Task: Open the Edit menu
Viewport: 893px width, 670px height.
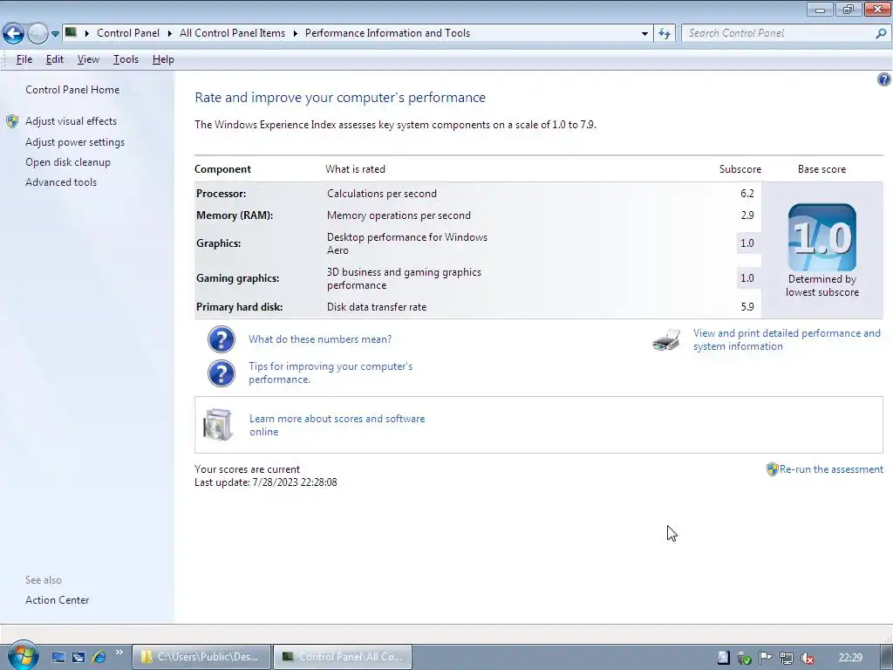Action: pos(55,59)
